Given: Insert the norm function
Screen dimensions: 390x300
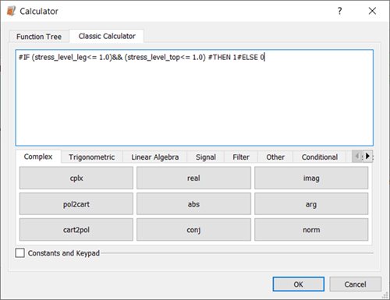Looking at the screenshot, I should tap(311, 230).
